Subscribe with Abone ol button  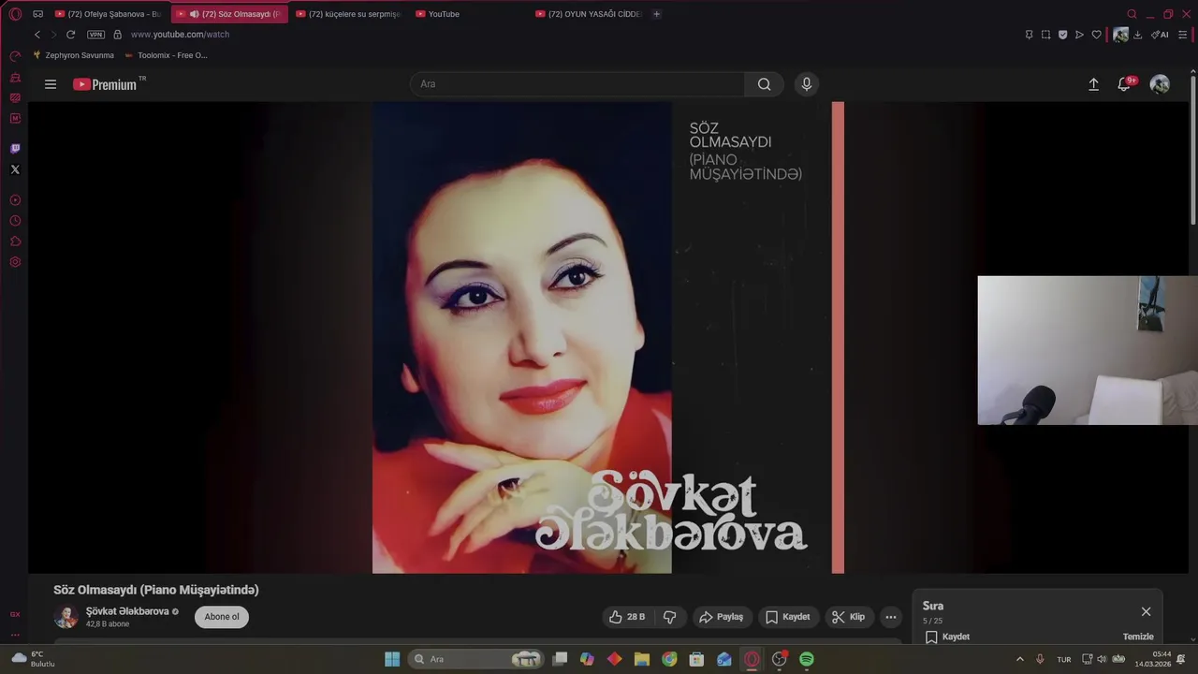click(x=222, y=617)
